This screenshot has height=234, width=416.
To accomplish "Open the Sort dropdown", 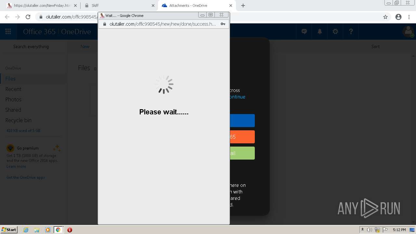I will click(375, 46).
